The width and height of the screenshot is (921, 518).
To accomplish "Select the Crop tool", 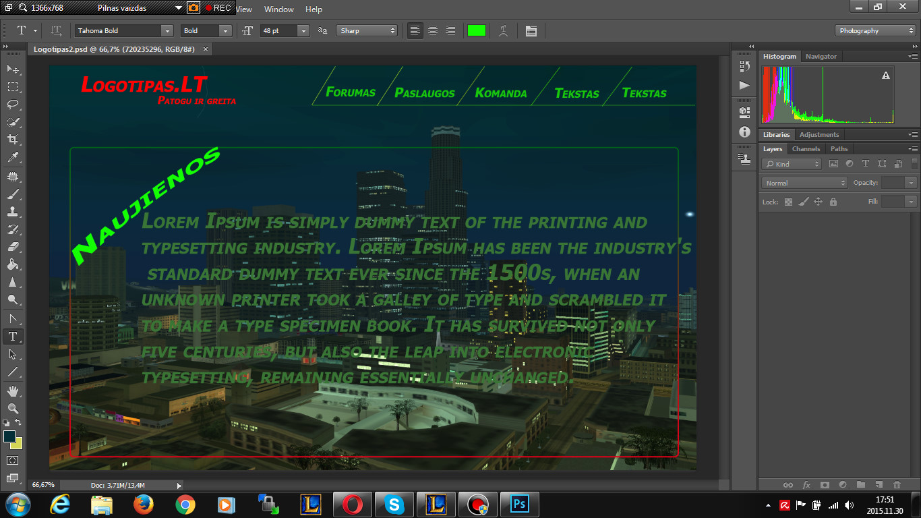I will (x=13, y=140).
